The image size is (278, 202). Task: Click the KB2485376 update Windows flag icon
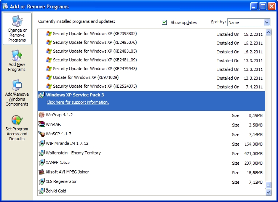(49, 42)
